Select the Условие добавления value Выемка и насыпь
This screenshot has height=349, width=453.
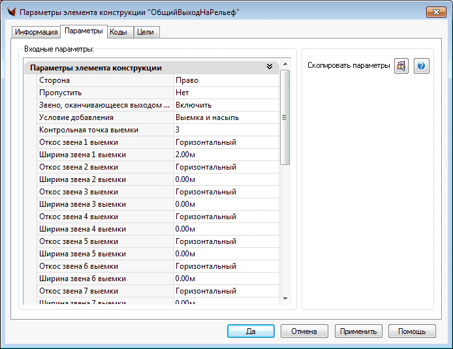(x=225, y=117)
